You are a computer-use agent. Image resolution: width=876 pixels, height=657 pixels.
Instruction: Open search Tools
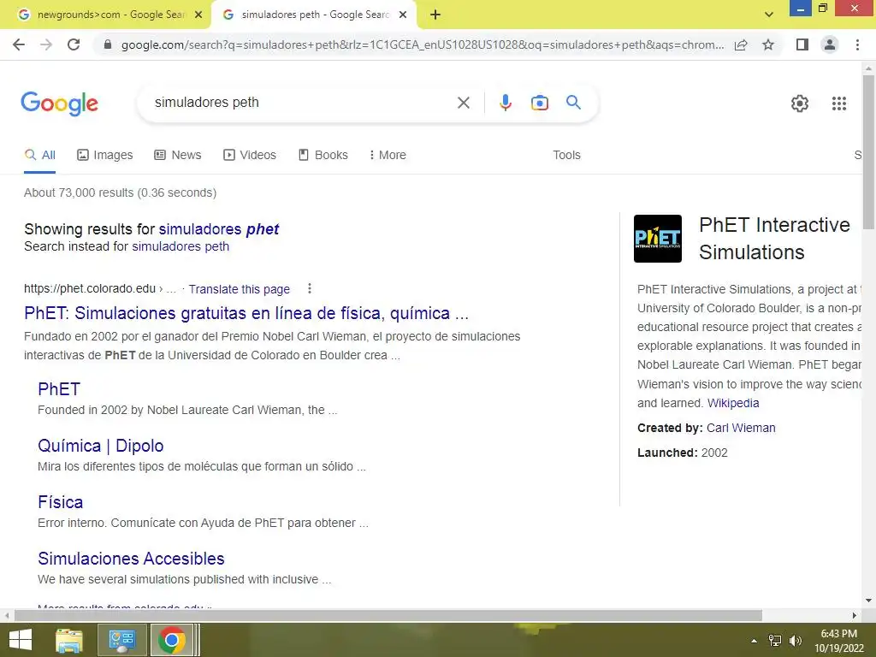pos(566,155)
